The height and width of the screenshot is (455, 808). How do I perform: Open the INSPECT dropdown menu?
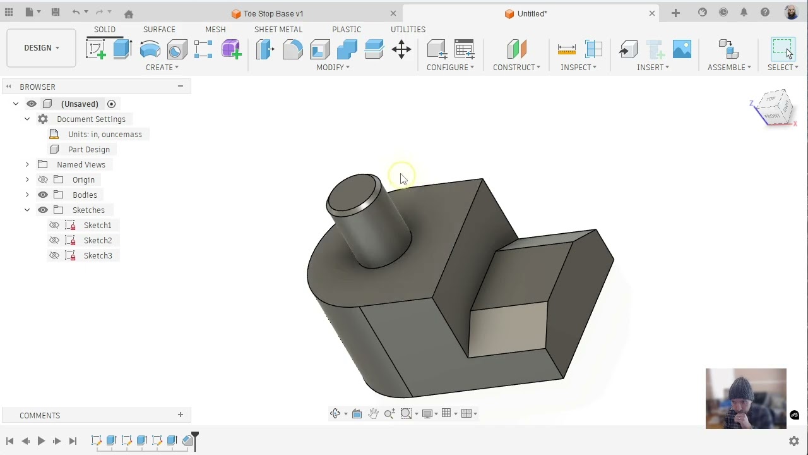(x=578, y=67)
